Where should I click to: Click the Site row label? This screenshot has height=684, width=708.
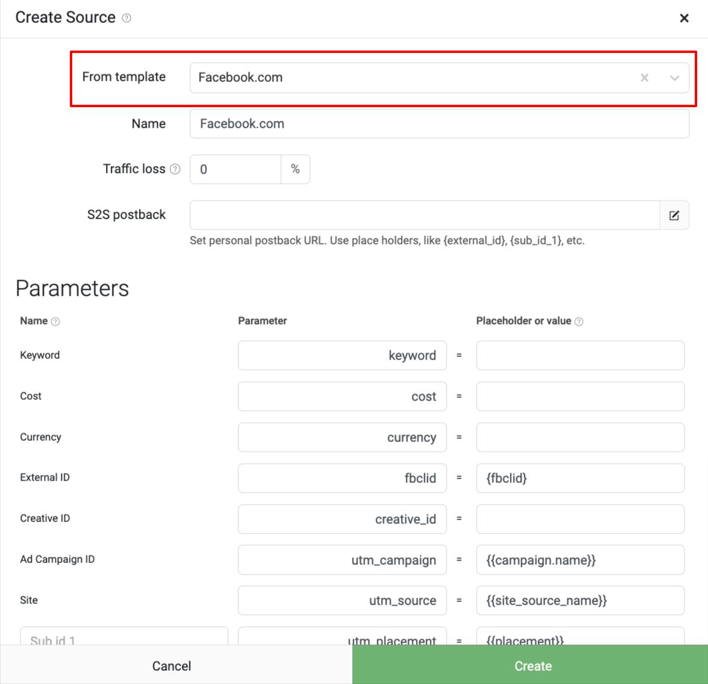coord(29,600)
